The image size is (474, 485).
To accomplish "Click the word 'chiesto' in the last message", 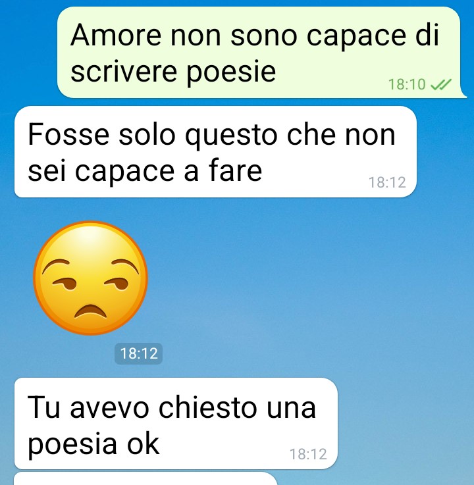I will click(x=207, y=407).
